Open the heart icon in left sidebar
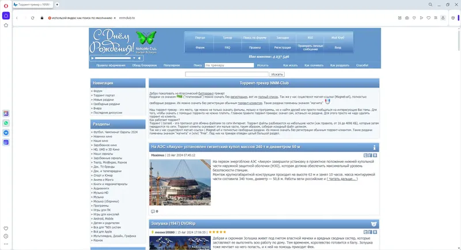Image resolution: width=461 pixels, height=250 pixels. pos(6,229)
